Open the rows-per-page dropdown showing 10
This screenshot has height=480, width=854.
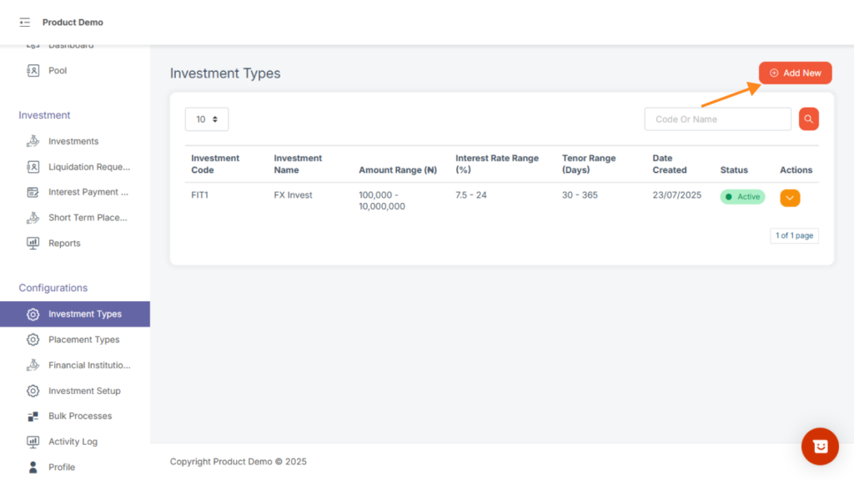click(207, 119)
